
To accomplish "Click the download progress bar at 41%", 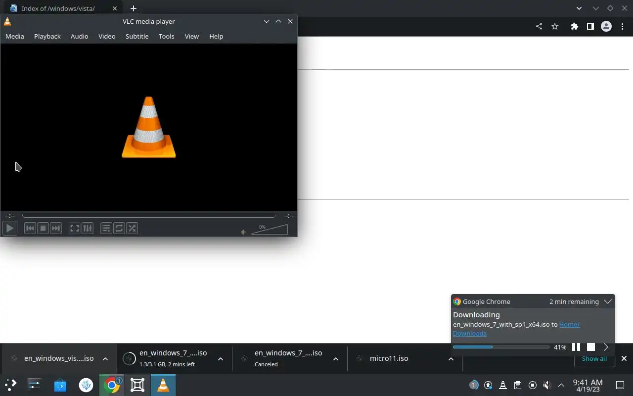I will click(x=501, y=347).
